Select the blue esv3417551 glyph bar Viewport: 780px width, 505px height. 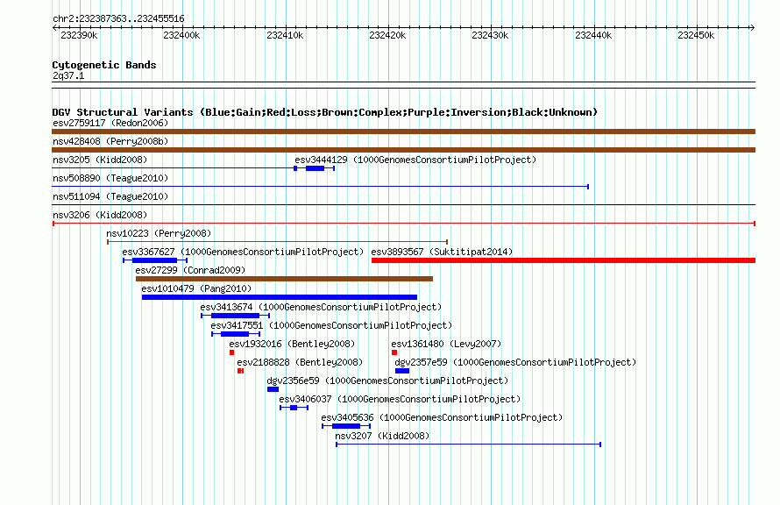point(236,334)
